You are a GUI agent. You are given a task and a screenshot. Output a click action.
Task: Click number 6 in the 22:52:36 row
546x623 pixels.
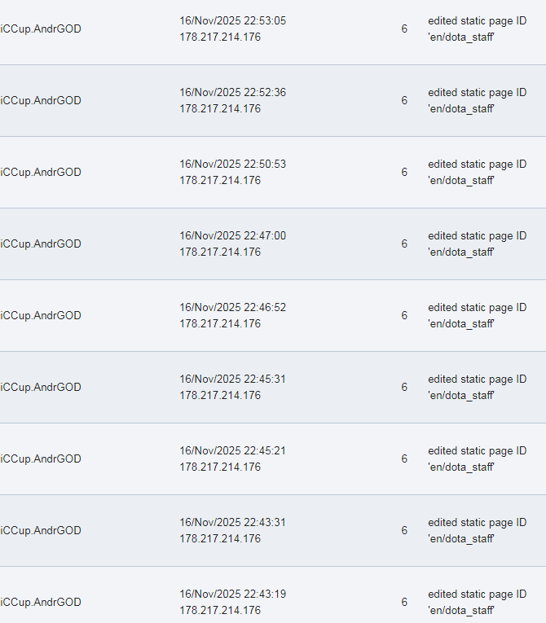(x=404, y=101)
